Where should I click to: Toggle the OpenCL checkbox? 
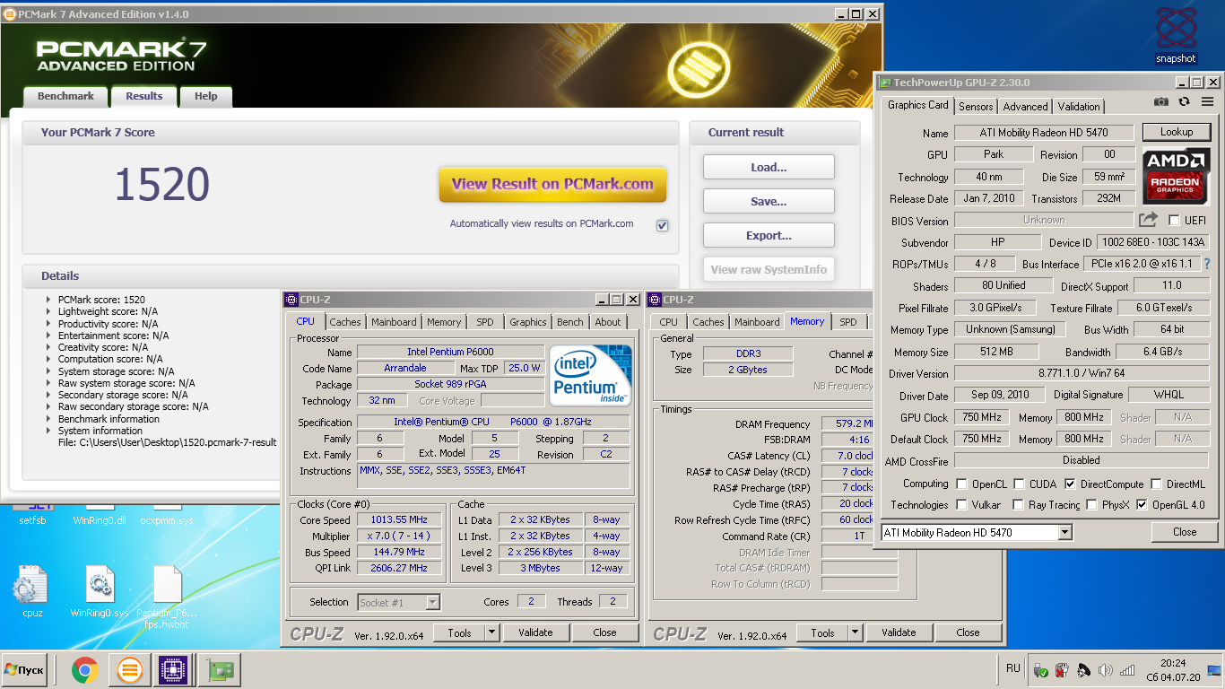coord(961,484)
